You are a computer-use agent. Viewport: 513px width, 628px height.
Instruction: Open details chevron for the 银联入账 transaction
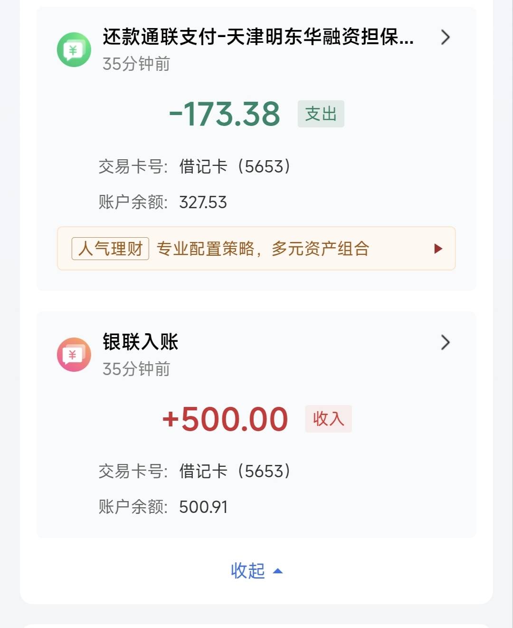[445, 342]
